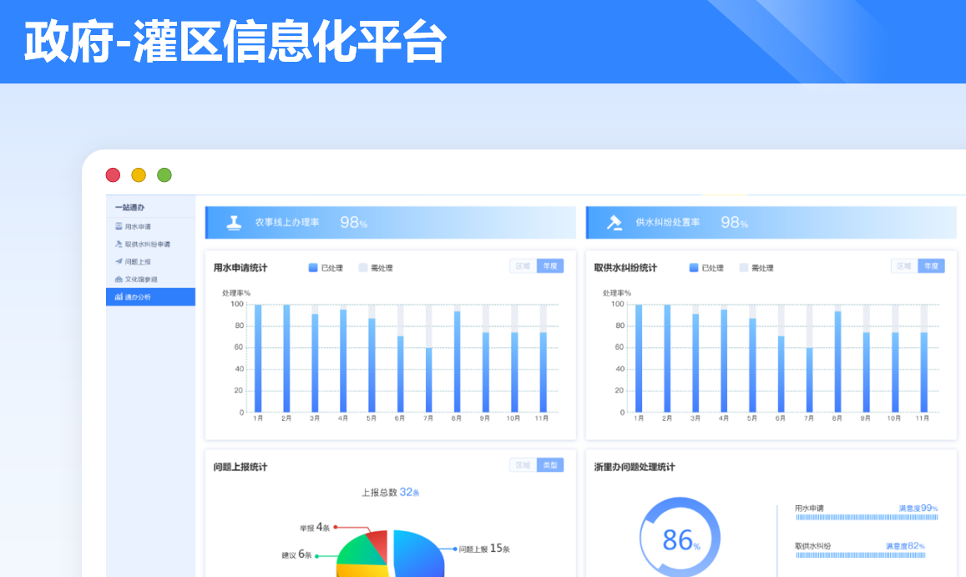Image resolution: width=966 pixels, height=577 pixels.
Task: Click the 11月 bar in 取供水纠纷统计 chart
Action: [924, 372]
